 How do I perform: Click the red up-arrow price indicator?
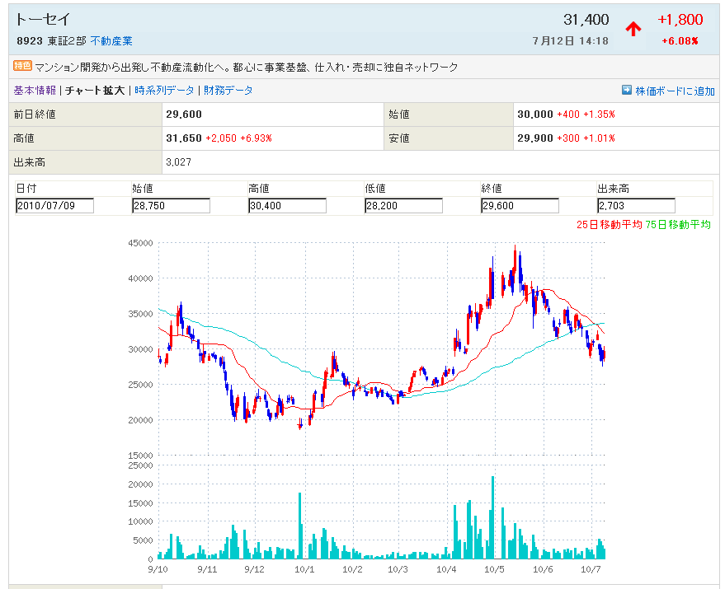click(x=633, y=29)
